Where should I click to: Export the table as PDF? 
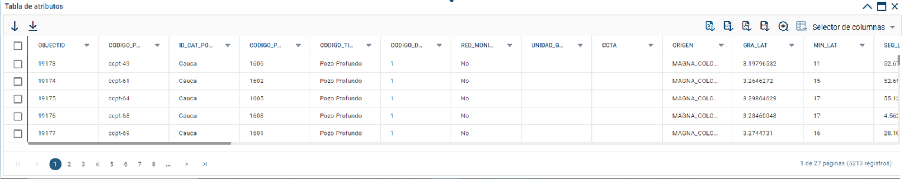pos(747,26)
